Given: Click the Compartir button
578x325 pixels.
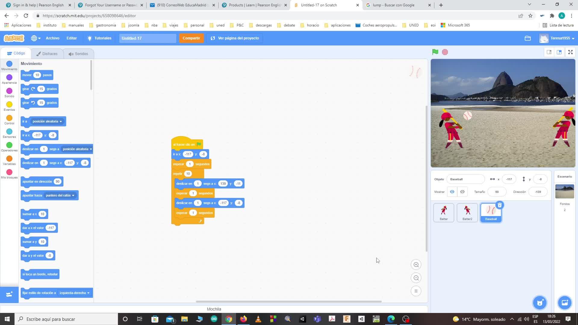Looking at the screenshot, I should [x=191, y=38].
